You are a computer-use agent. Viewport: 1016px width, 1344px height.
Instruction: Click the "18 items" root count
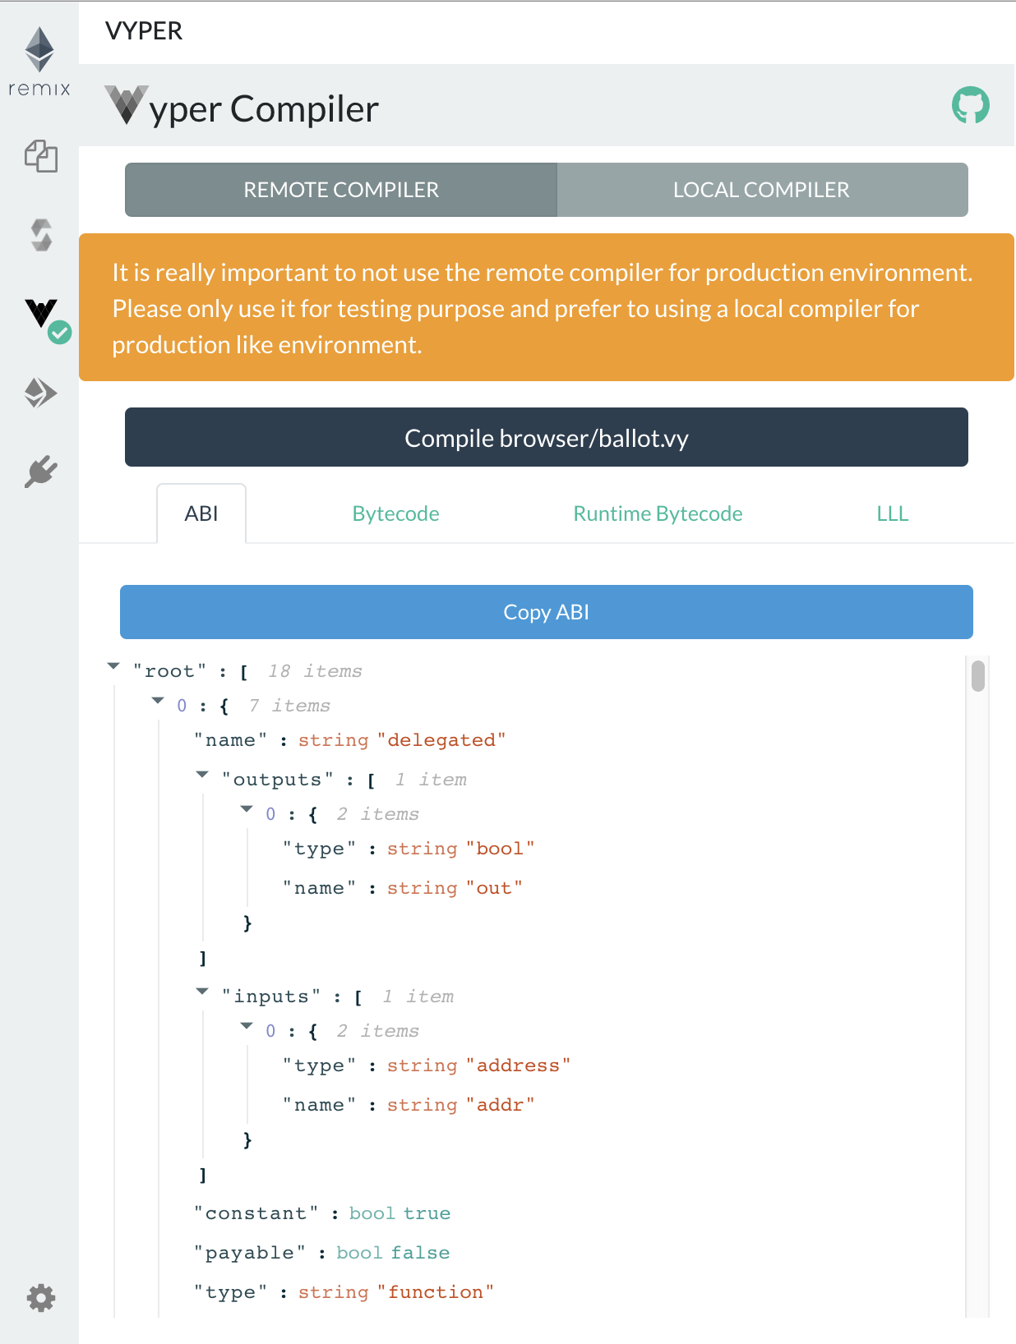pos(315,671)
